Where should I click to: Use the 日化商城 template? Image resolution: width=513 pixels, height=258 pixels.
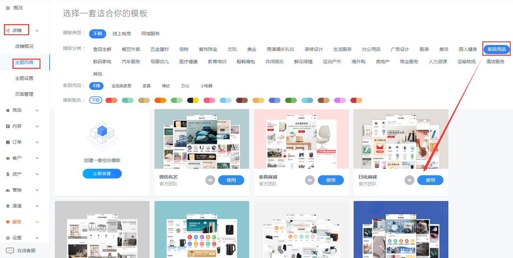(x=430, y=180)
